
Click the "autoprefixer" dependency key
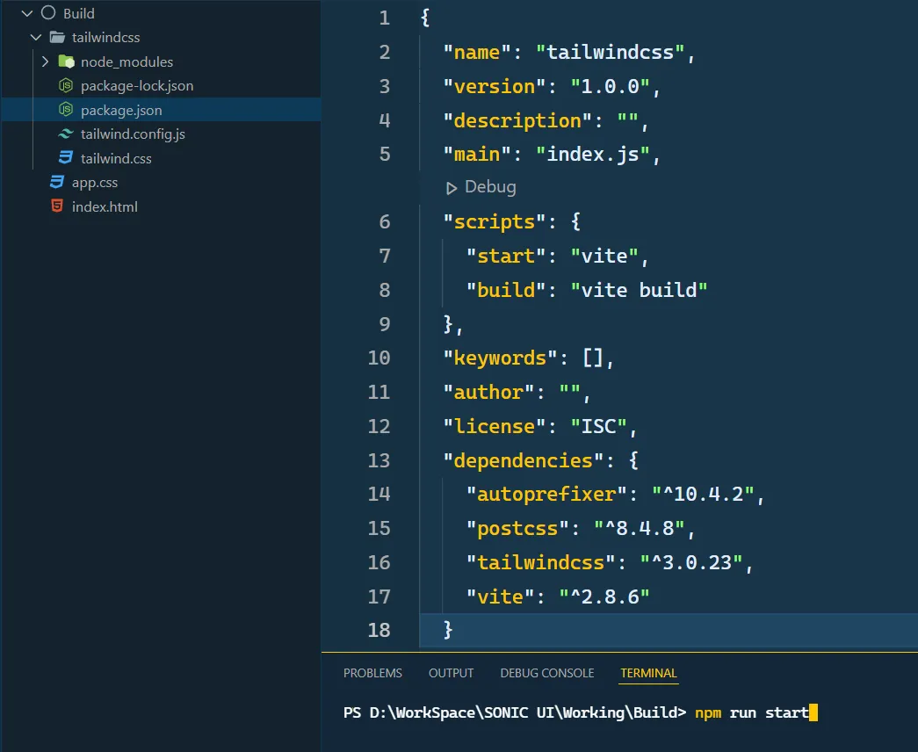click(x=546, y=494)
